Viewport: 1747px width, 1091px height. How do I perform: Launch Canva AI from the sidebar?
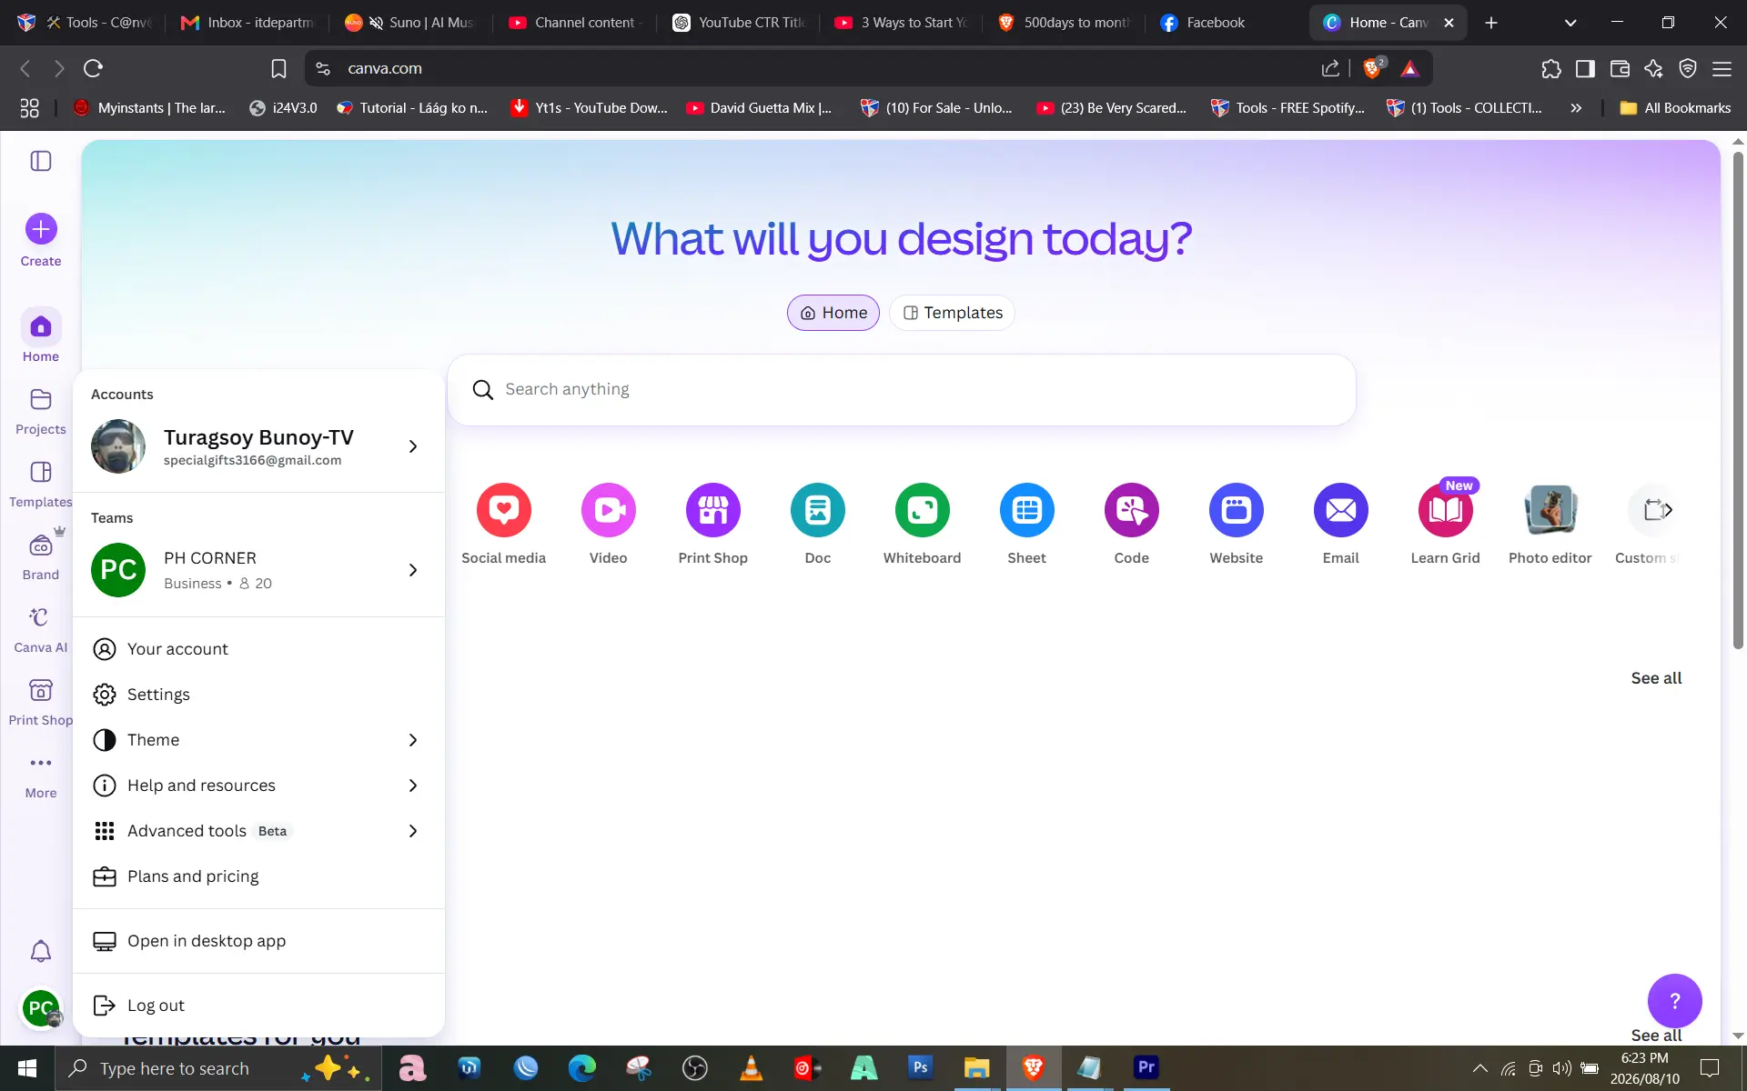tap(41, 629)
